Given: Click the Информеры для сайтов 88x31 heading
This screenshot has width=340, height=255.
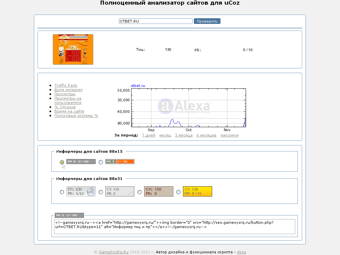Looking at the screenshot, I should (x=89, y=179).
